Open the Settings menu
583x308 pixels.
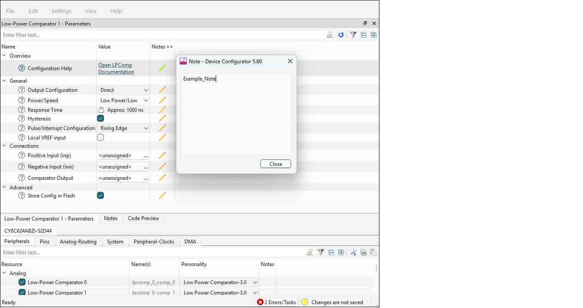pyautogui.click(x=61, y=11)
